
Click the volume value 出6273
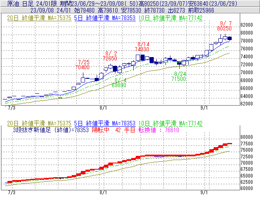pos(176,10)
